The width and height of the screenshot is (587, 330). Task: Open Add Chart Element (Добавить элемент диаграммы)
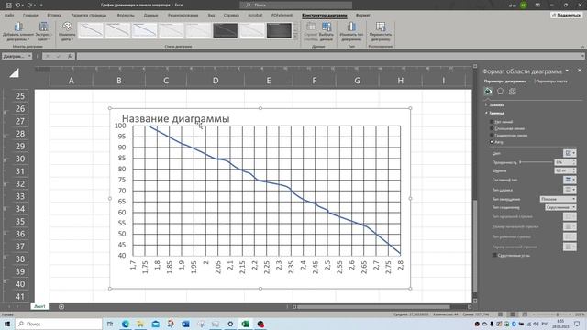pos(18,31)
